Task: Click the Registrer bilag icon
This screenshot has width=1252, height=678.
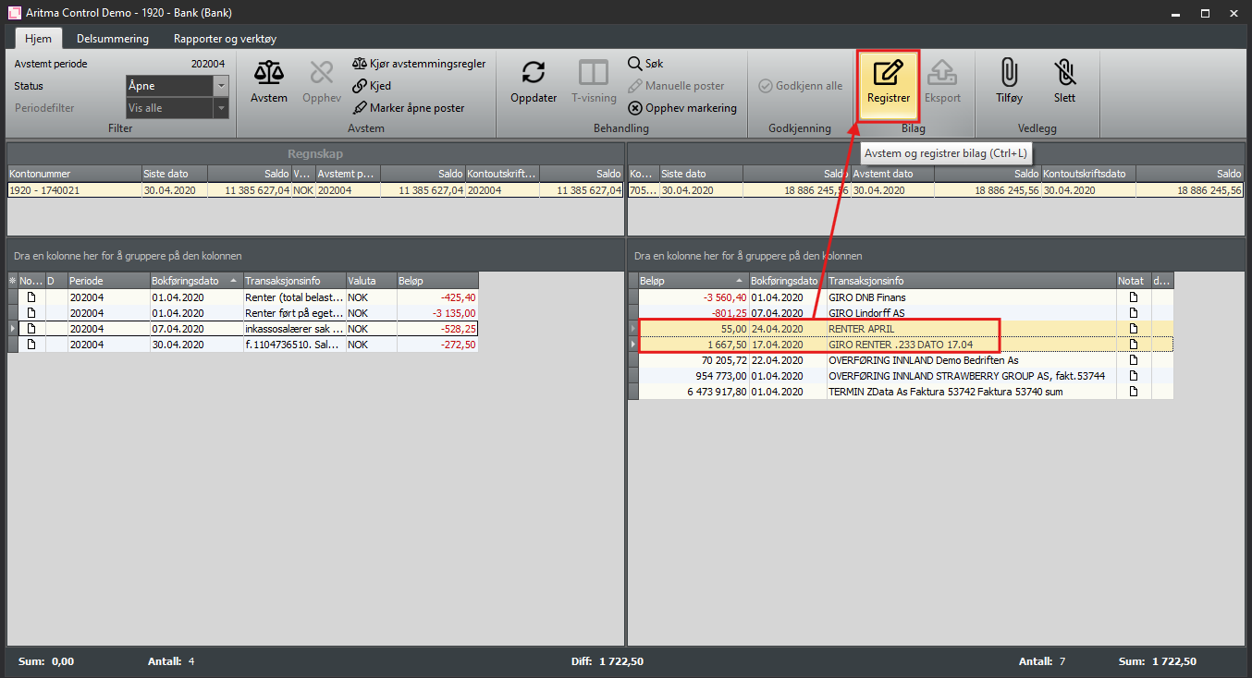Action: [888, 74]
